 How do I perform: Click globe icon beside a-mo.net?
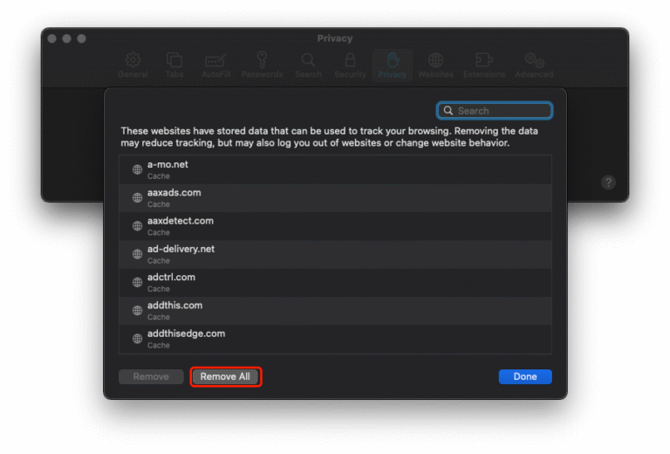coord(137,169)
